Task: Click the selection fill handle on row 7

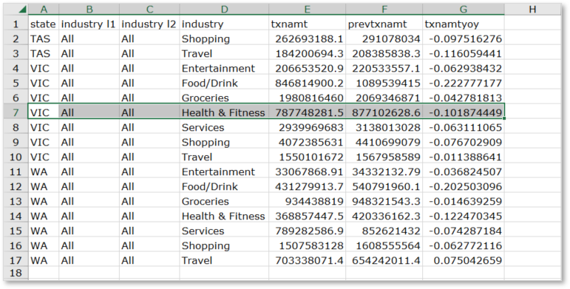Action: pos(504,118)
